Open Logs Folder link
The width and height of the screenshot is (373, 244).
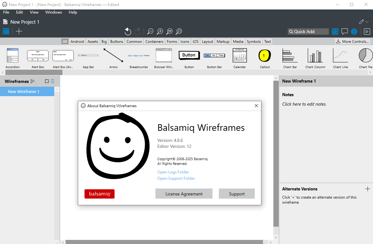(x=173, y=172)
